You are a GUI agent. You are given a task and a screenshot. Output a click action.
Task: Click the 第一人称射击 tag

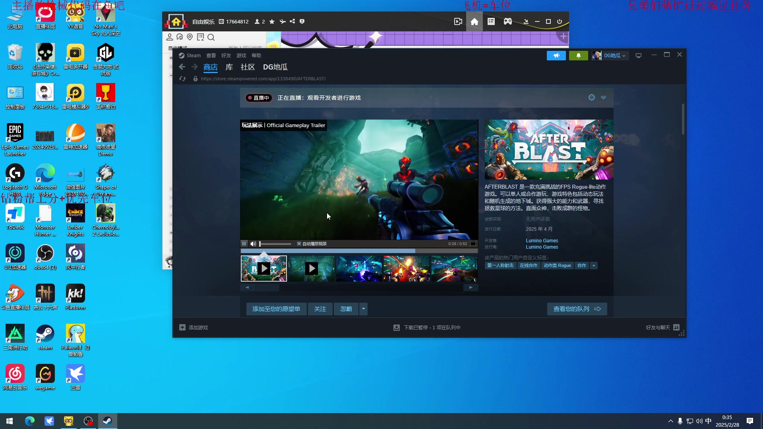(x=500, y=266)
